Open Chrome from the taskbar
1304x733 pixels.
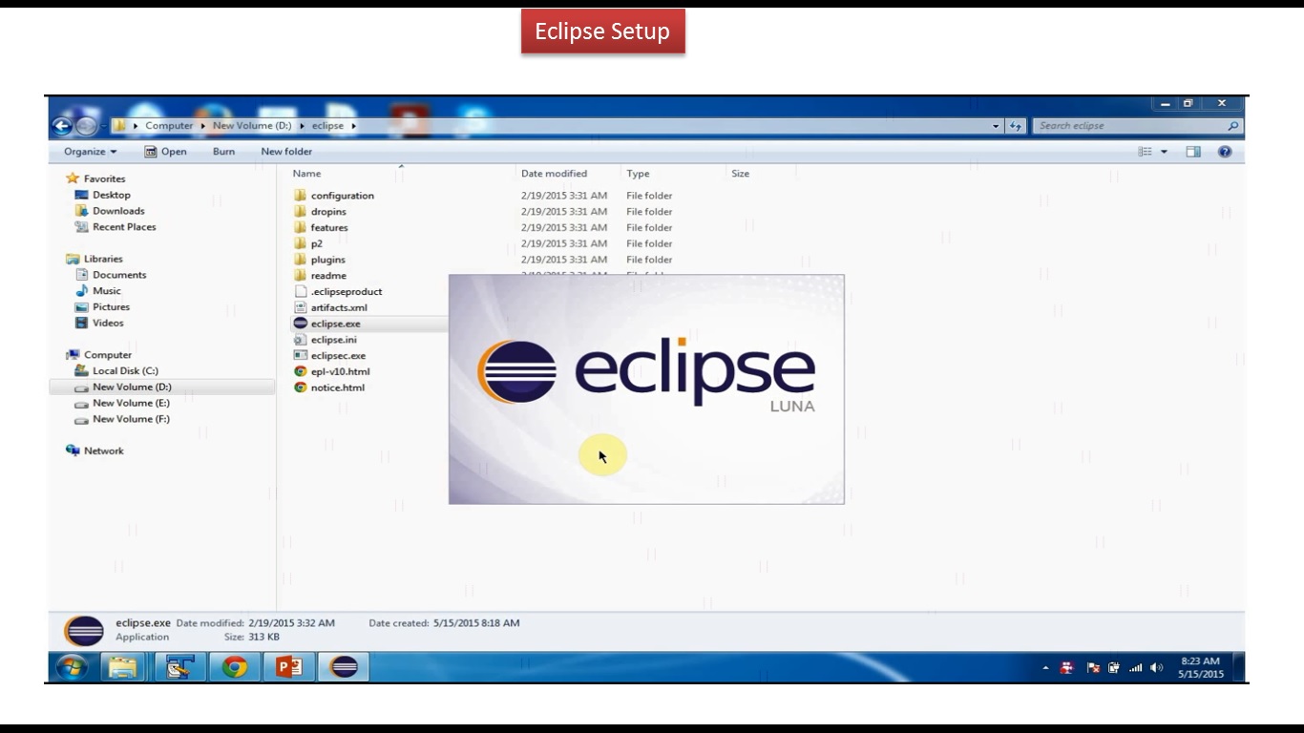tap(235, 667)
